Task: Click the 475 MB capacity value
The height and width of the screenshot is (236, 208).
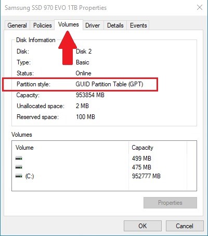Action: coord(141,167)
